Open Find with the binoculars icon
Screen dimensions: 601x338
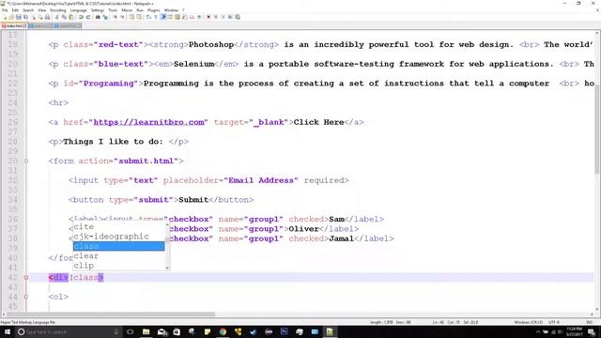[x=98, y=17]
